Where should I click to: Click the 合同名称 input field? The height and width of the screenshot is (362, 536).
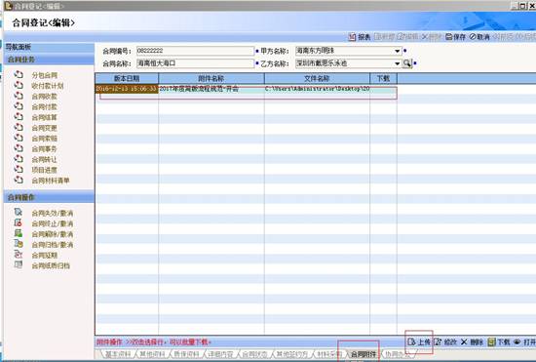[195, 63]
